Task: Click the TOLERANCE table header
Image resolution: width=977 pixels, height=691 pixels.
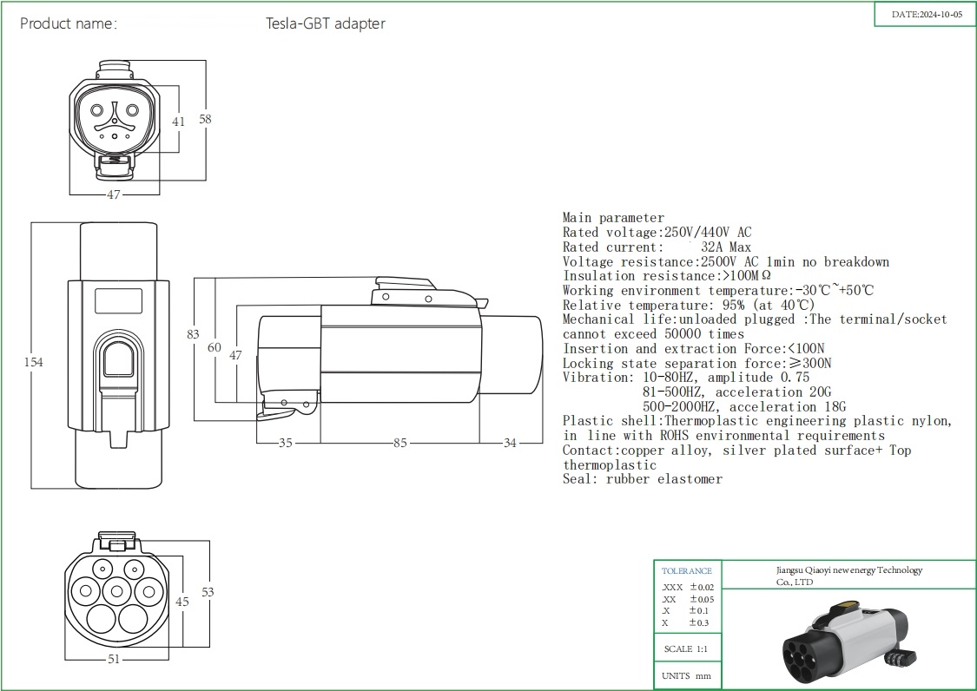Action: 687,571
